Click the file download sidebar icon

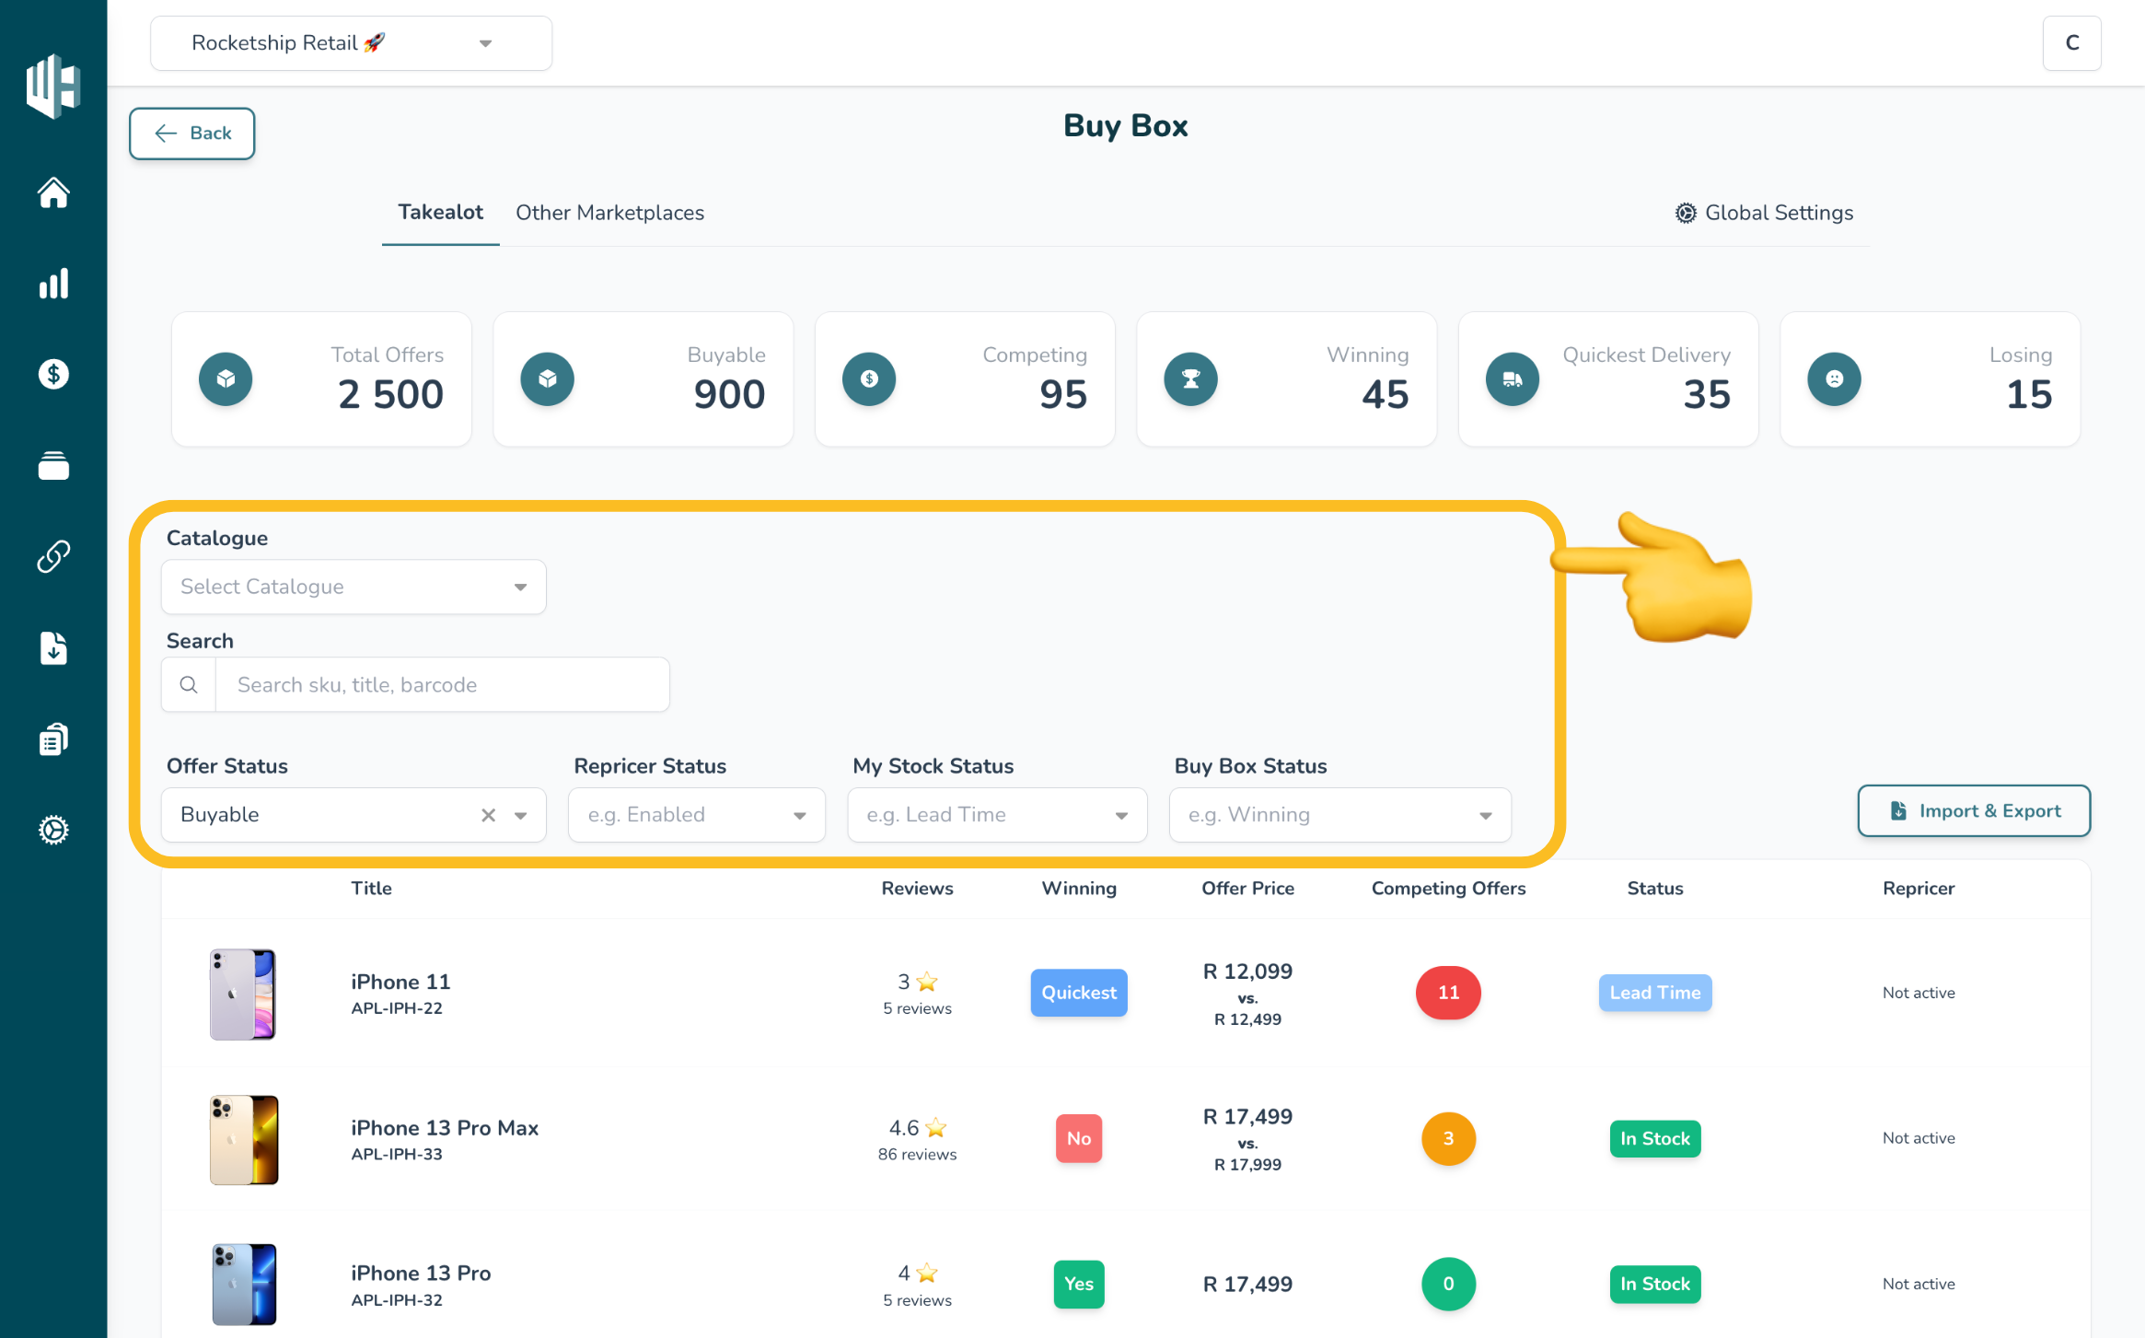pos(53,648)
